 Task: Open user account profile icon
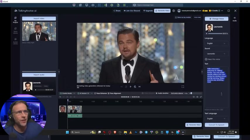click(x=179, y=11)
